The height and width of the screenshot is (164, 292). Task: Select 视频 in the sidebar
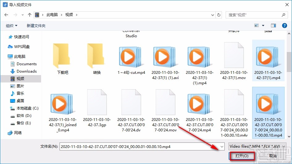click(20, 79)
